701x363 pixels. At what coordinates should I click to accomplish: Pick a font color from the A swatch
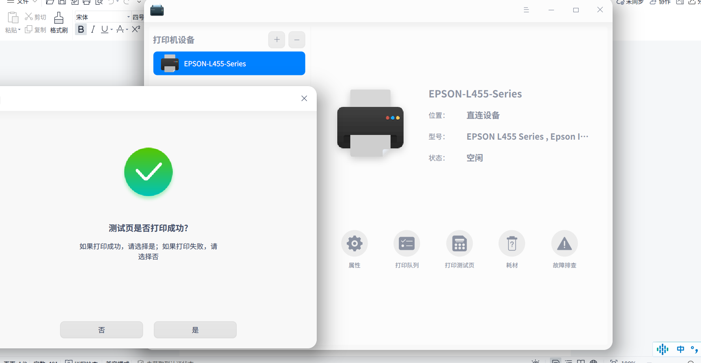point(120,29)
